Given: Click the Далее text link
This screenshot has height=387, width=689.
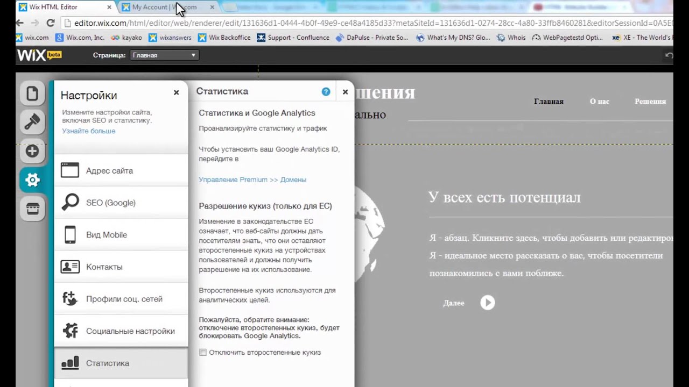Looking at the screenshot, I should (453, 303).
